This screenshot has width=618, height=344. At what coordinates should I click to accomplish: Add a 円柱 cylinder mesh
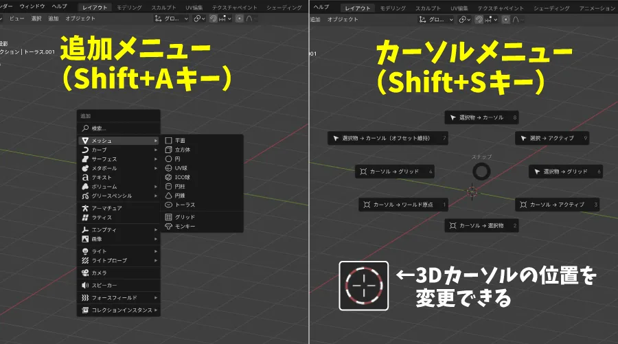(201, 186)
